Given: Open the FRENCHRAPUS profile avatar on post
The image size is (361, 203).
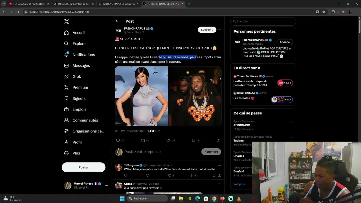Looking at the screenshot, I should click(119, 30).
